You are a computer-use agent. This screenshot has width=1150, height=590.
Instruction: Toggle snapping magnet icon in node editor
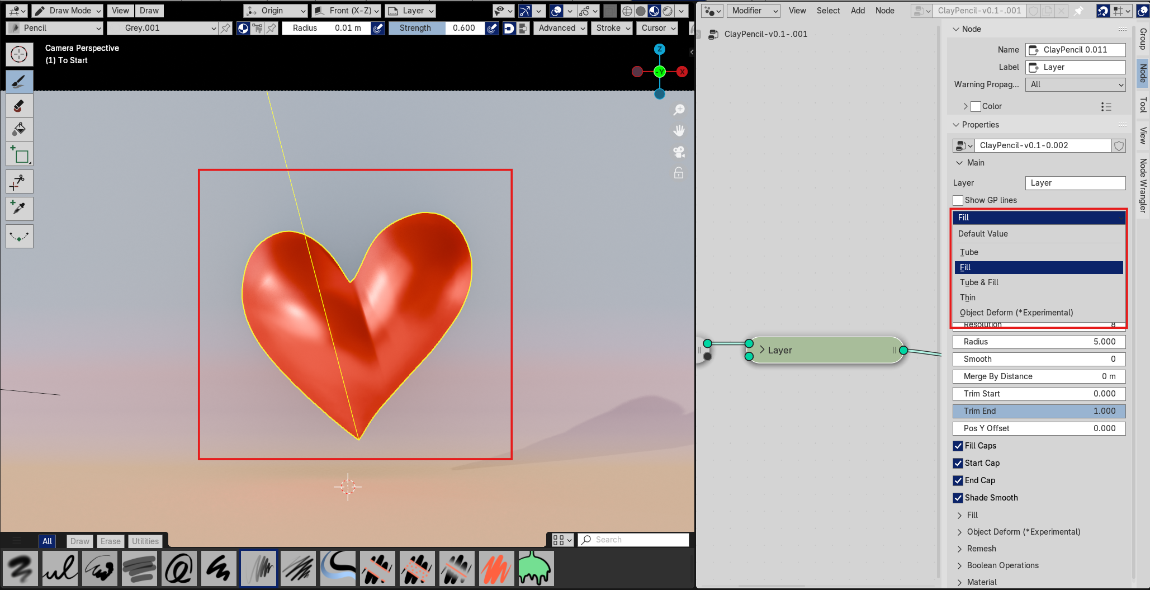tap(1103, 11)
